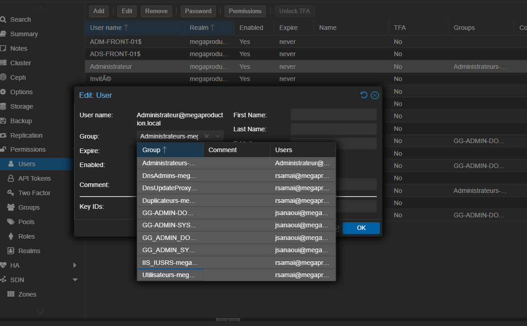Click the Replication icon in sidebar

(3, 135)
